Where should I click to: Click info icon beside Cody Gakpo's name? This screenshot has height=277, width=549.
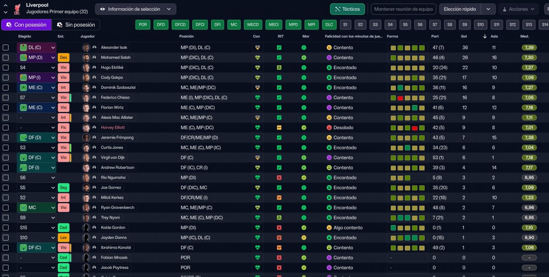coord(94,78)
